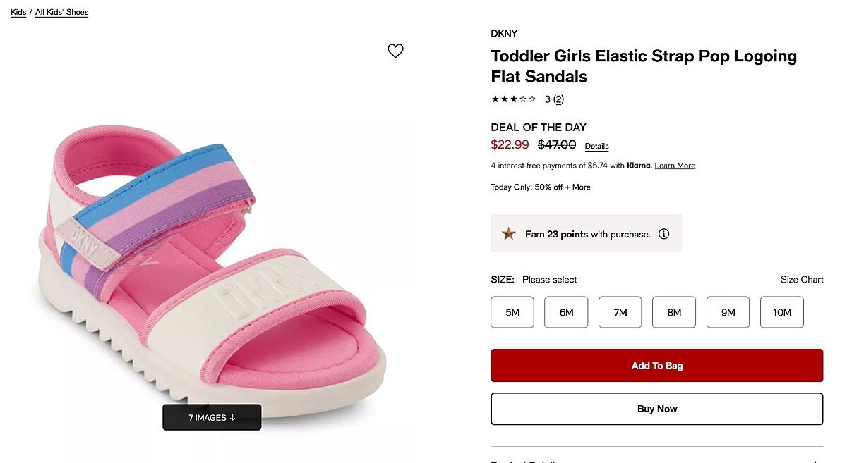
Task: Click the sandal product image
Action: point(212,268)
